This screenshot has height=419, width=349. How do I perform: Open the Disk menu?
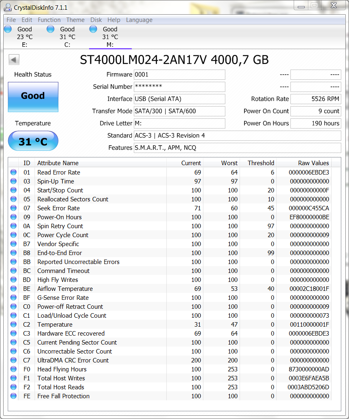point(96,20)
